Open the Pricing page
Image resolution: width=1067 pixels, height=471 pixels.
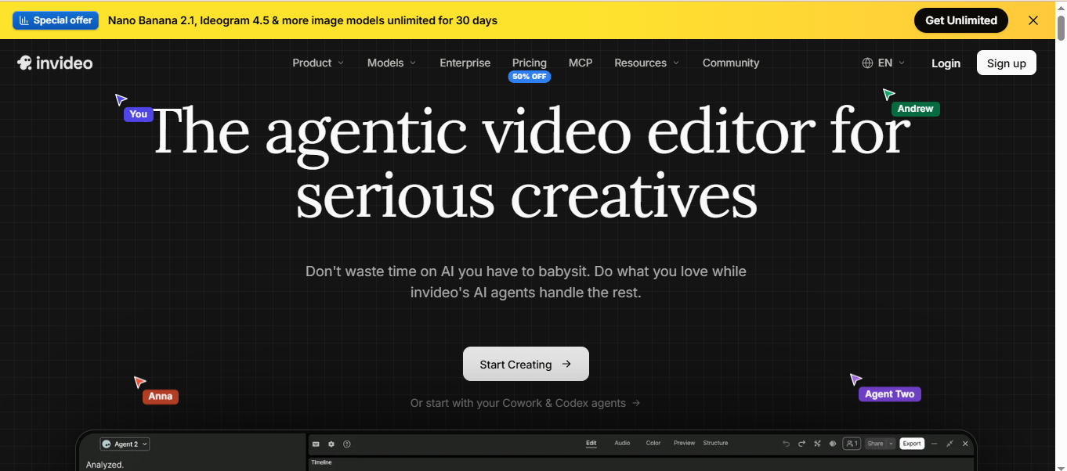coord(530,63)
